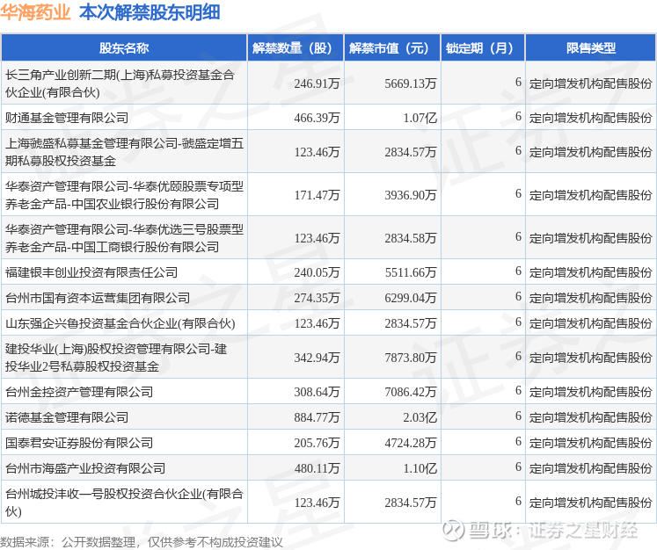Click shareholder 台州市海盛产业投资有限公司
Image resolution: width=657 pixels, height=550 pixels.
pos(85,469)
